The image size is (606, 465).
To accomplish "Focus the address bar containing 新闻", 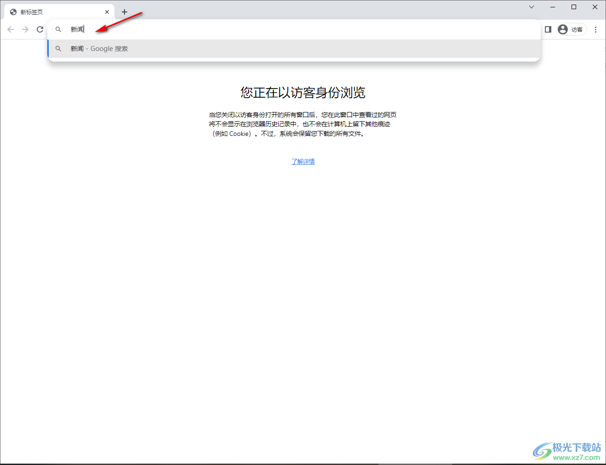I will coord(294,29).
